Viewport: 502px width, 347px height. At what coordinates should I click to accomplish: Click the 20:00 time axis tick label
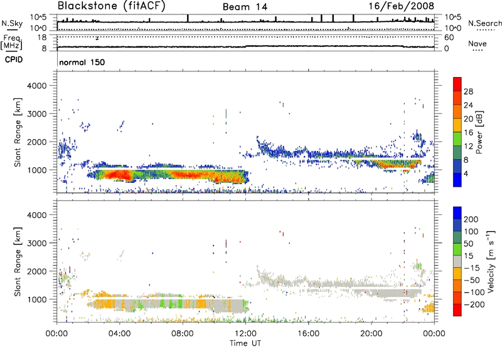pos(371,333)
